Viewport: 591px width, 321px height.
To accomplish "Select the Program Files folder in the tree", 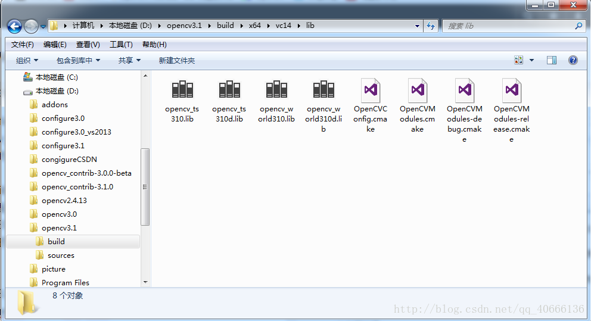I will [x=65, y=282].
